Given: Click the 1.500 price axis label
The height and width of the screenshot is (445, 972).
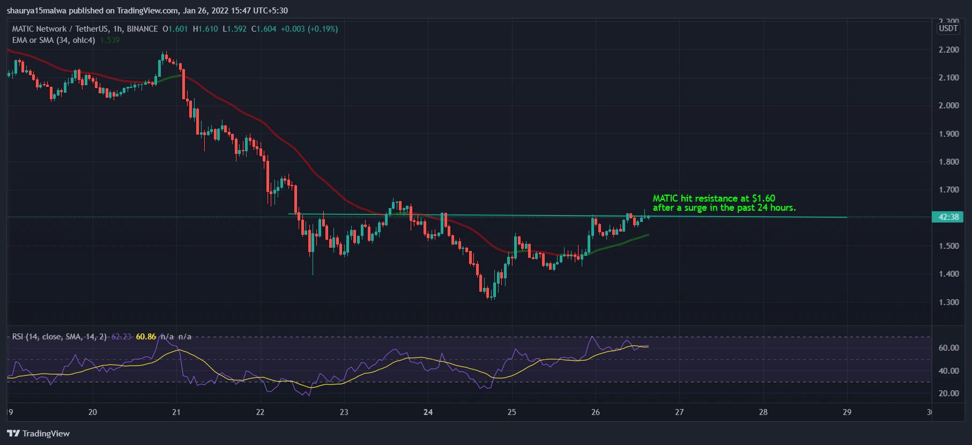Looking at the screenshot, I should [948, 246].
